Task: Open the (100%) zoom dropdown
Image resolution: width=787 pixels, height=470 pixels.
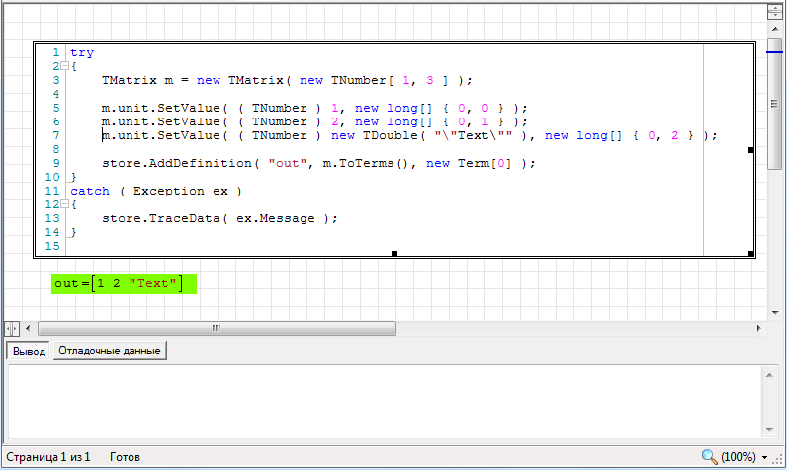Action: [765, 457]
